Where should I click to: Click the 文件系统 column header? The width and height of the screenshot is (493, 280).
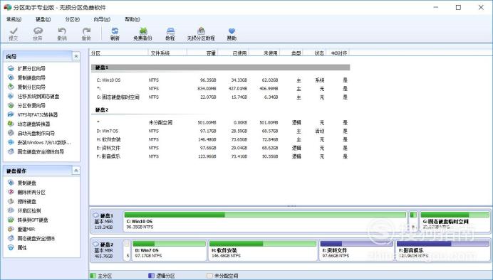tap(167, 53)
